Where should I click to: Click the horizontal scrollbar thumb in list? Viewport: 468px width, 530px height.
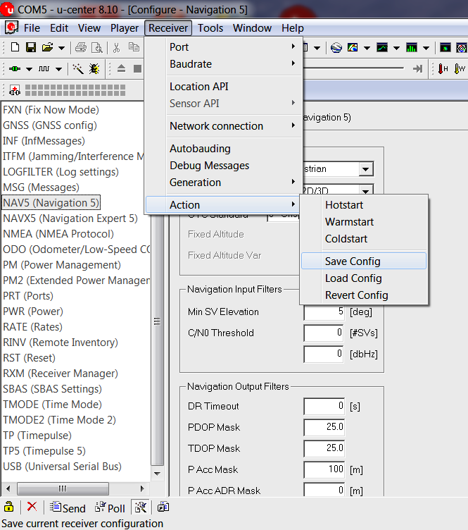(63, 488)
